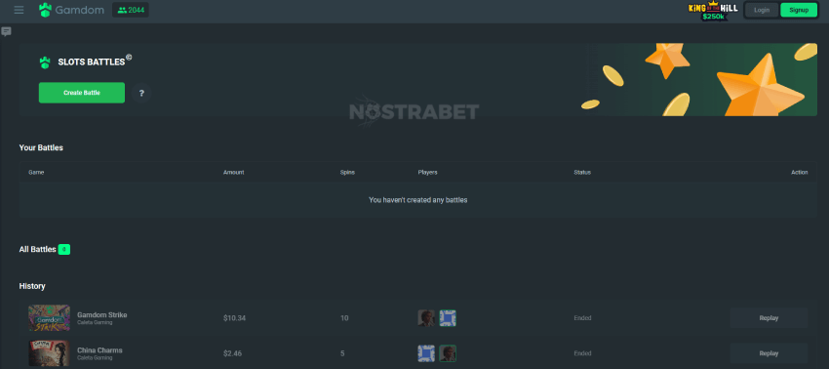Click the Create Battle button

tap(82, 93)
